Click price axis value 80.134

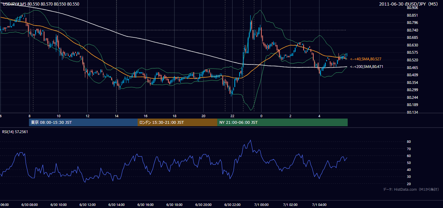[412, 112]
